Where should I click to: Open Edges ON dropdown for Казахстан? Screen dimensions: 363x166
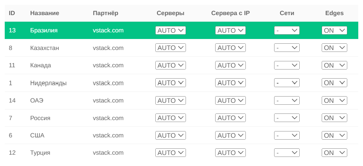[334, 48]
